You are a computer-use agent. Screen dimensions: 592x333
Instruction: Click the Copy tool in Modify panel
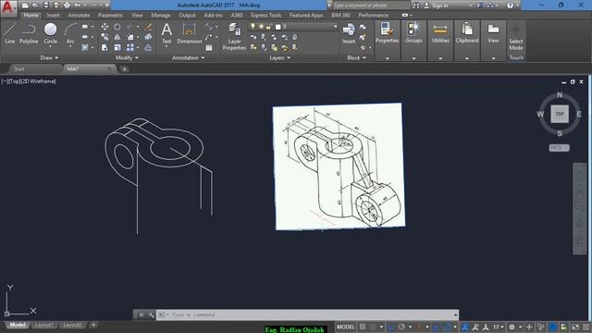pos(105,37)
